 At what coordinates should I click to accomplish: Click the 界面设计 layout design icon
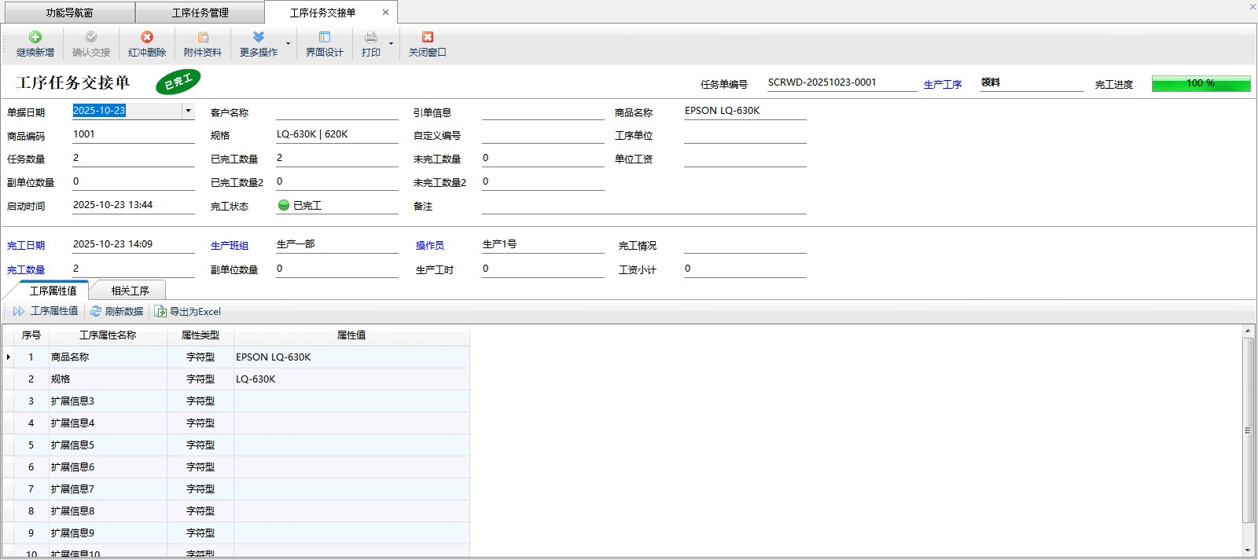(x=324, y=37)
